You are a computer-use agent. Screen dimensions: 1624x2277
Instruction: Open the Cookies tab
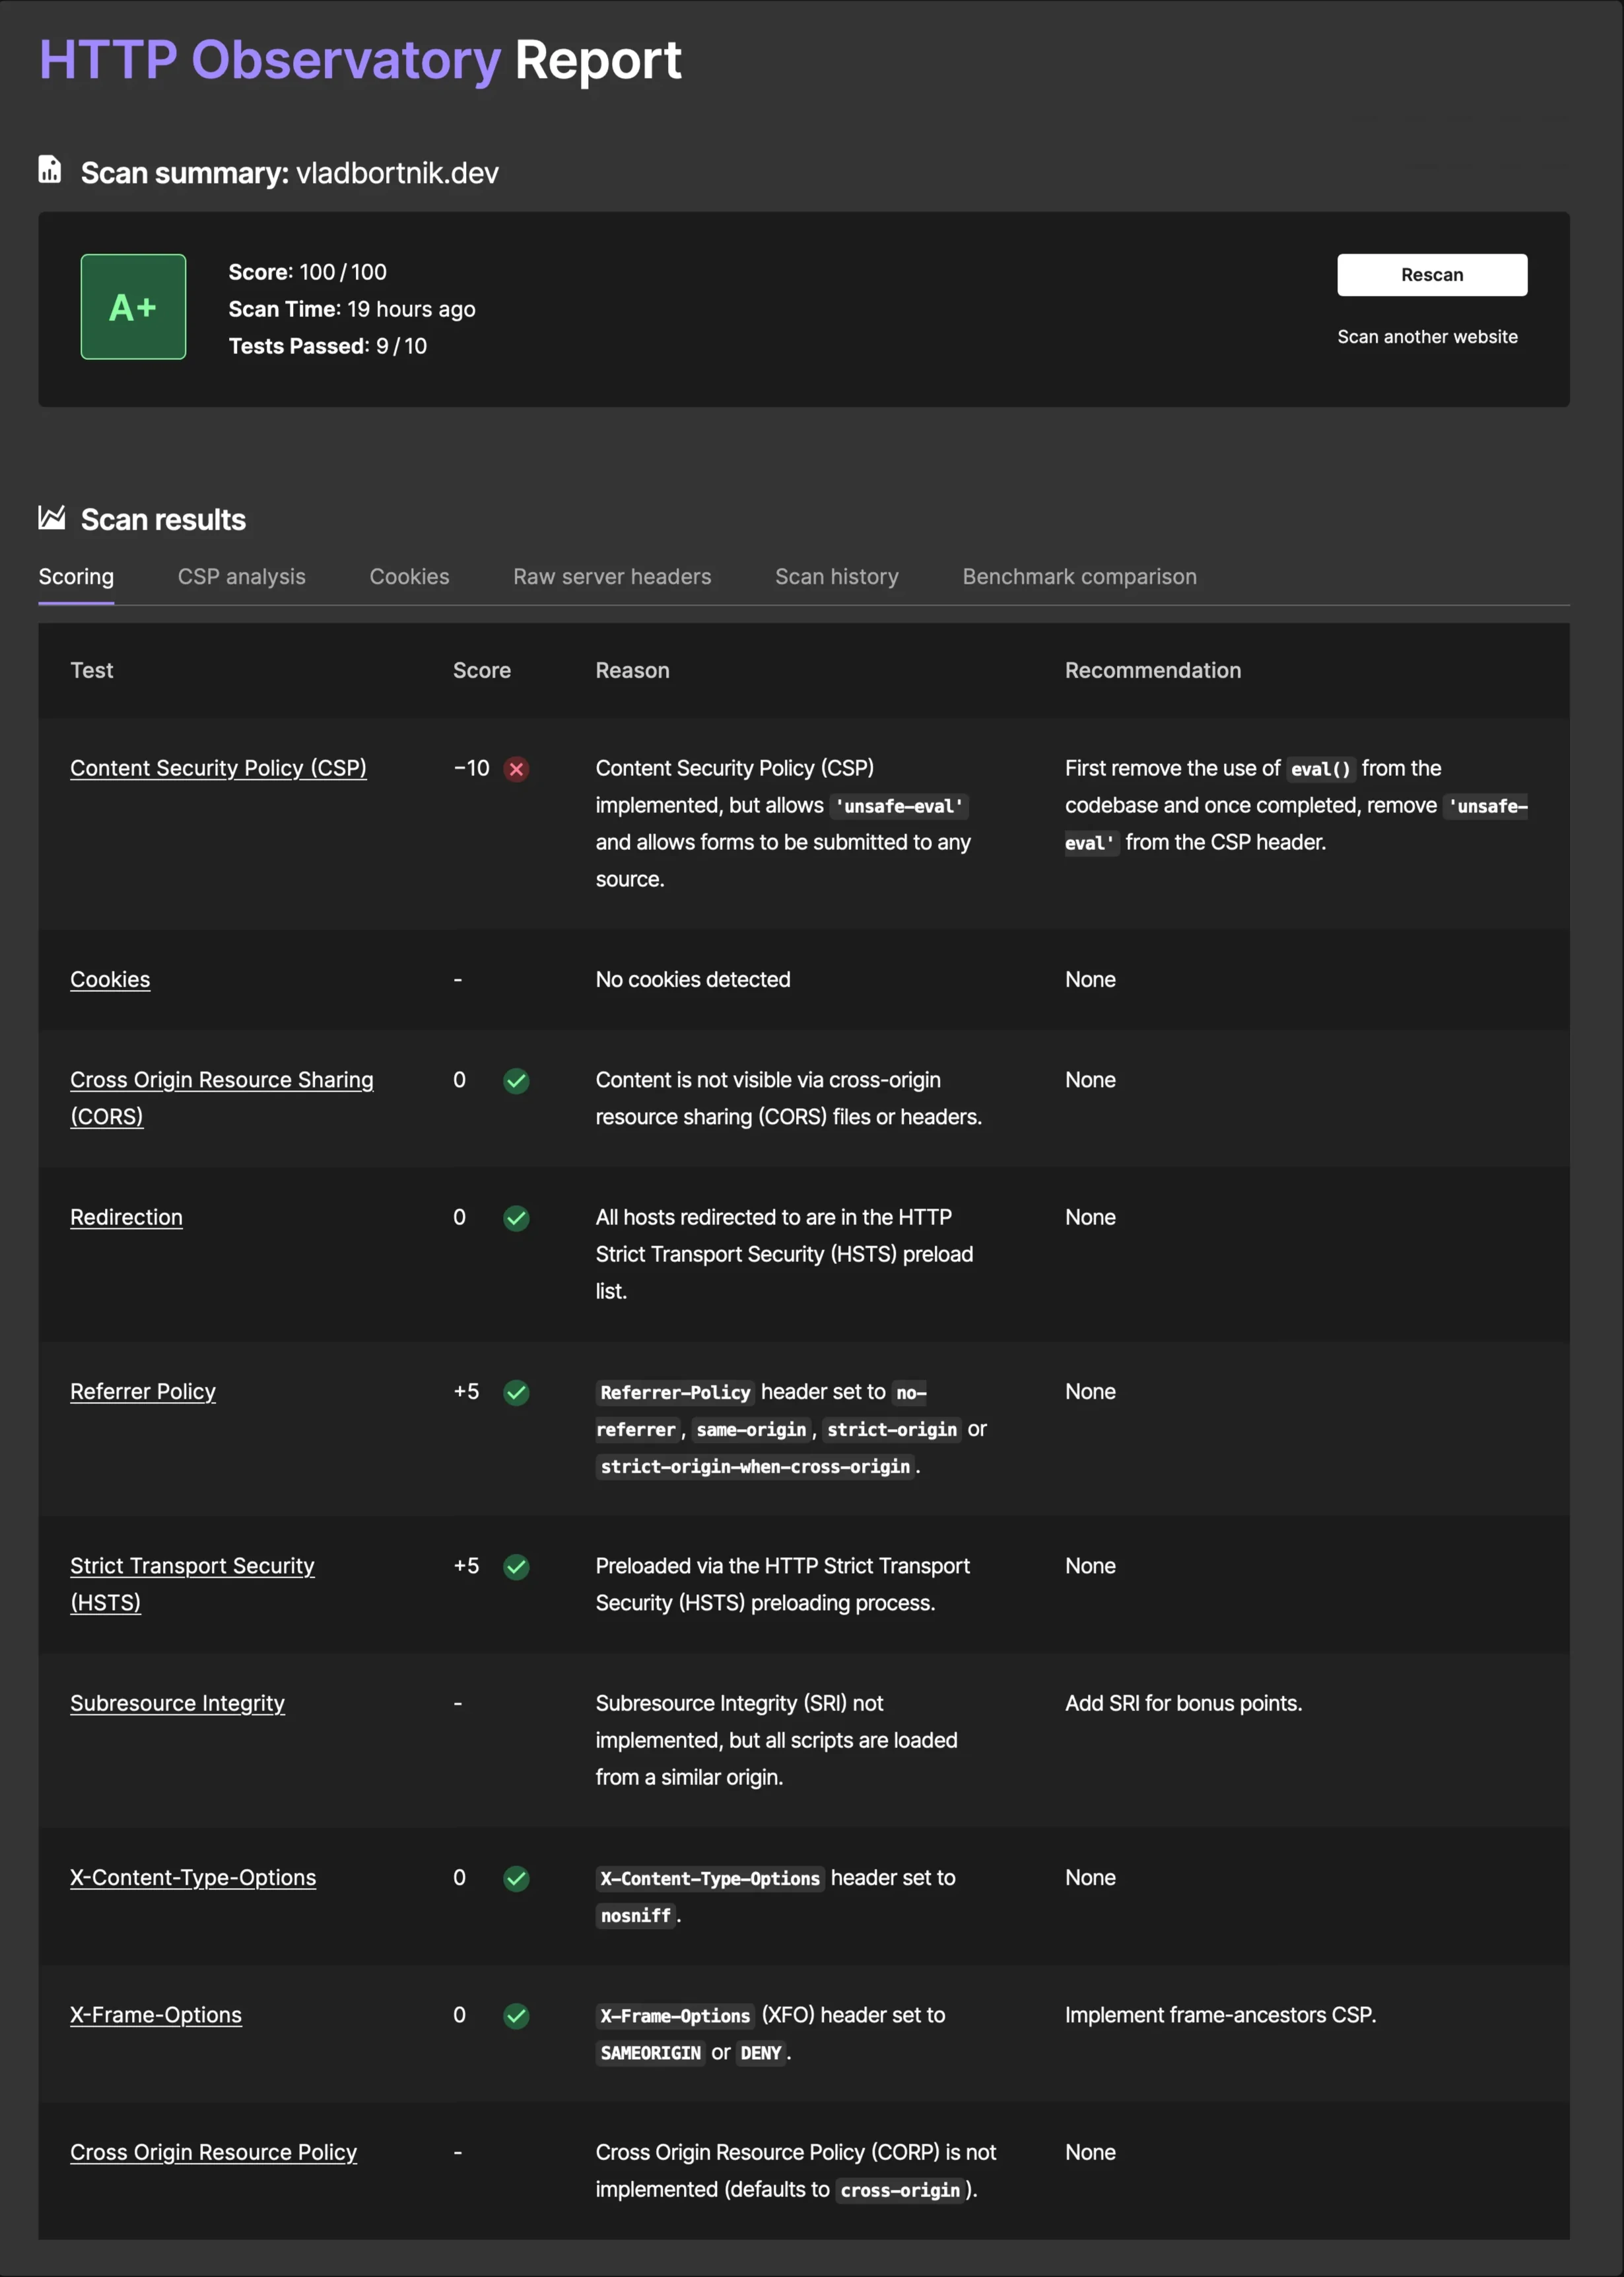tap(409, 577)
